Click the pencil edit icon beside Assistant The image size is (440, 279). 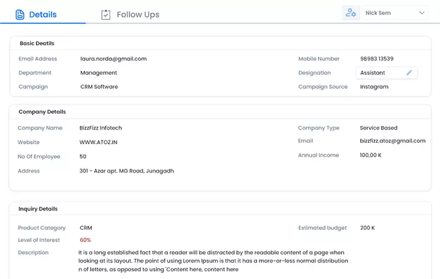pos(409,72)
